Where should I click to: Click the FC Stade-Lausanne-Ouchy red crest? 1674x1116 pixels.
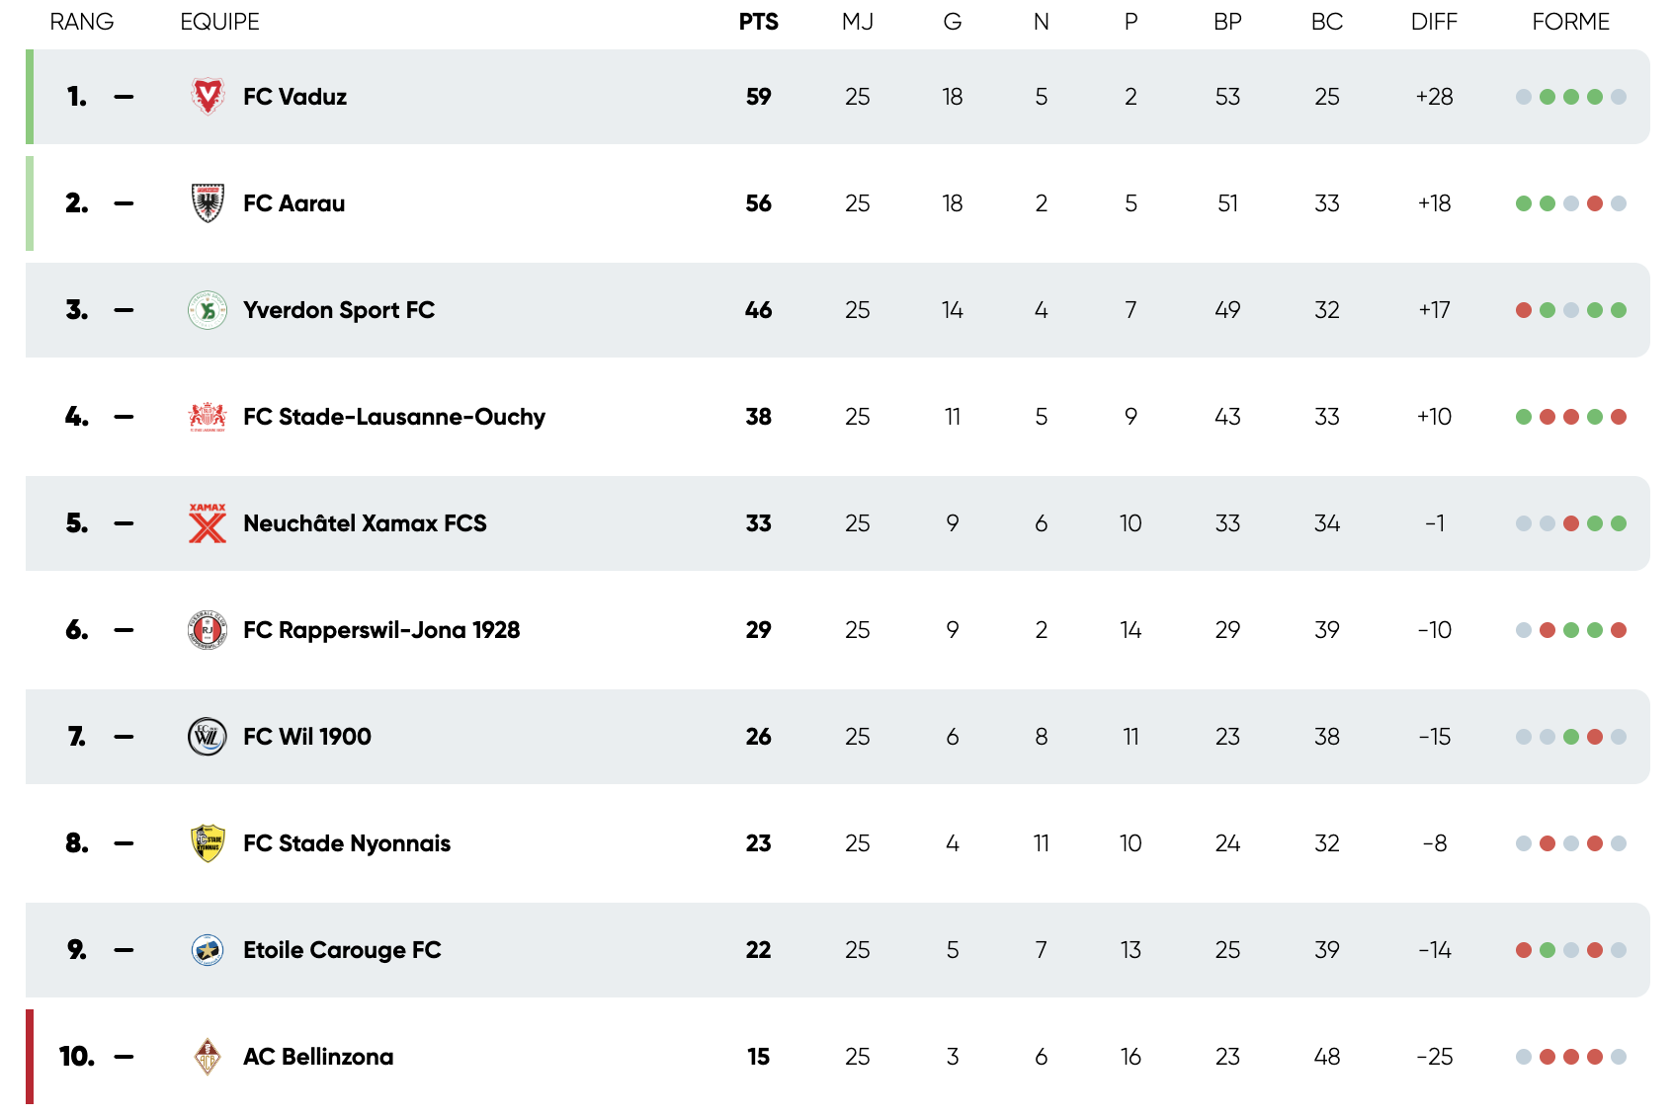point(208,417)
